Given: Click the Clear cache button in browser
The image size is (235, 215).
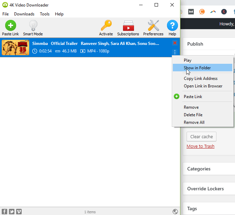Looking at the screenshot, I should [201, 136].
